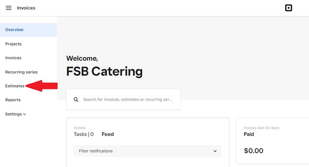The width and height of the screenshot is (309, 167).
Task: Select Invoices in the left sidebar
Action: pyautogui.click(x=13, y=58)
